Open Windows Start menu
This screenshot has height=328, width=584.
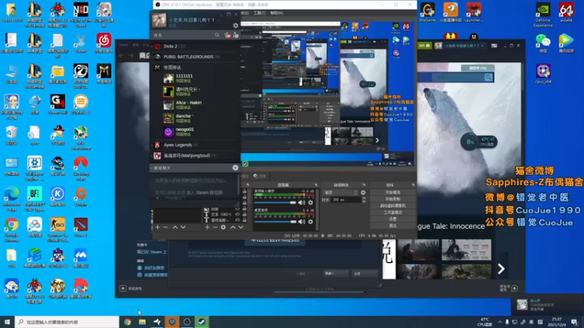tap(7, 322)
